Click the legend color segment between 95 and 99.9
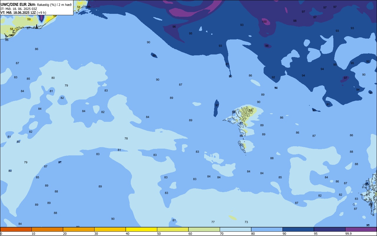 tap(330, 229)
